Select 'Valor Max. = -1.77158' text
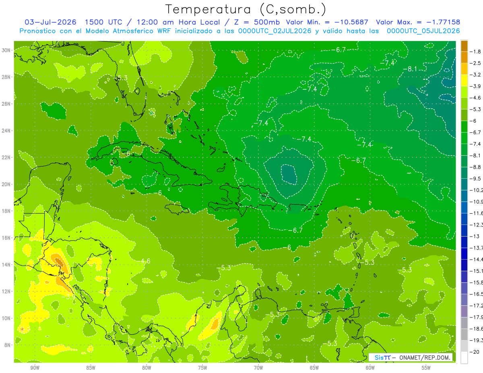The image size is (483, 373). click(x=418, y=22)
